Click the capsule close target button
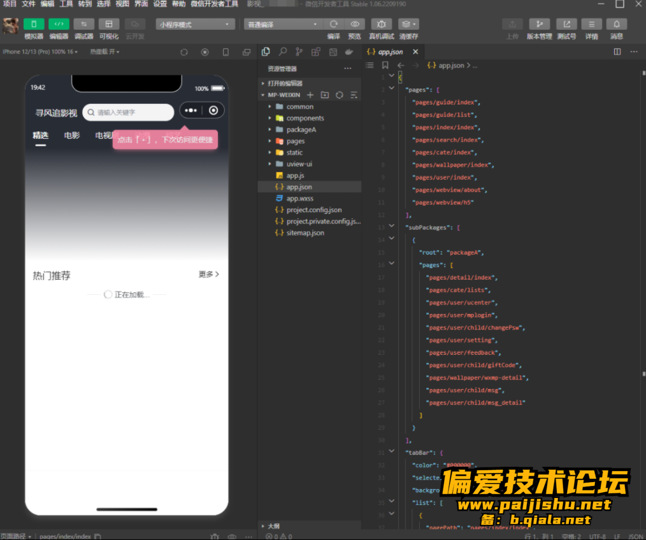646x540 pixels. pos(213,110)
